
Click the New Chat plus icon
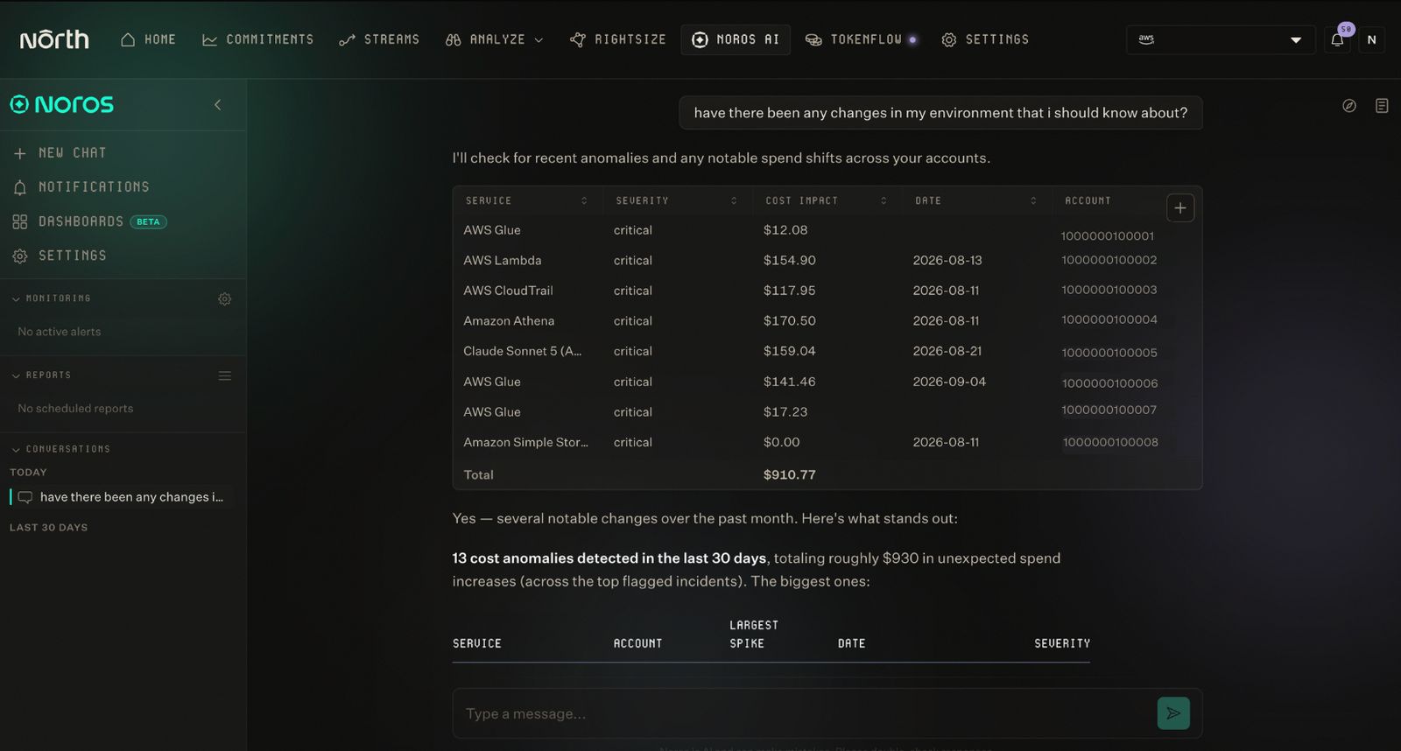(x=20, y=153)
